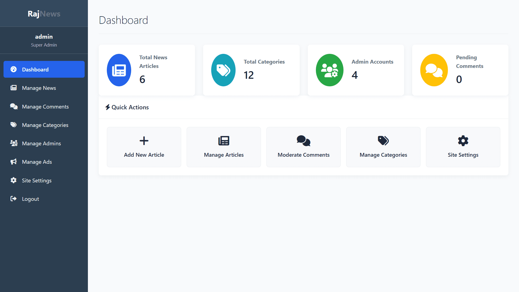Click the gear icon in Site Settings quick action
Image resolution: width=519 pixels, height=292 pixels.
[463, 141]
